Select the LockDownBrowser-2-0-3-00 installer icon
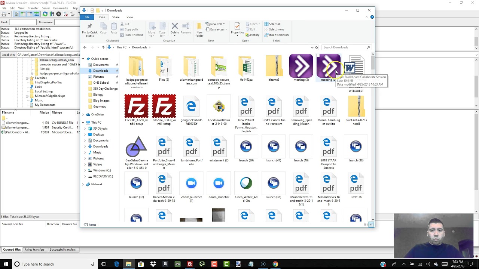The image size is (479, 269). pos(219,107)
